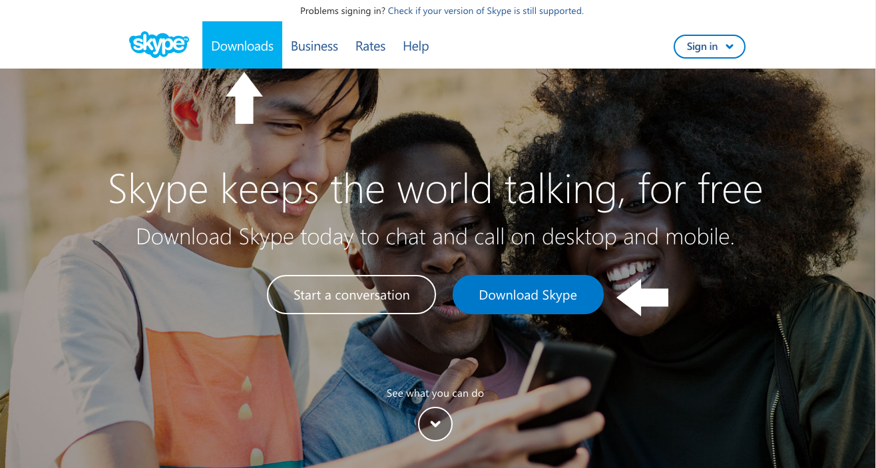Viewport: 876px width, 468px height.
Task: Click the Skype logo
Action: [158, 45]
